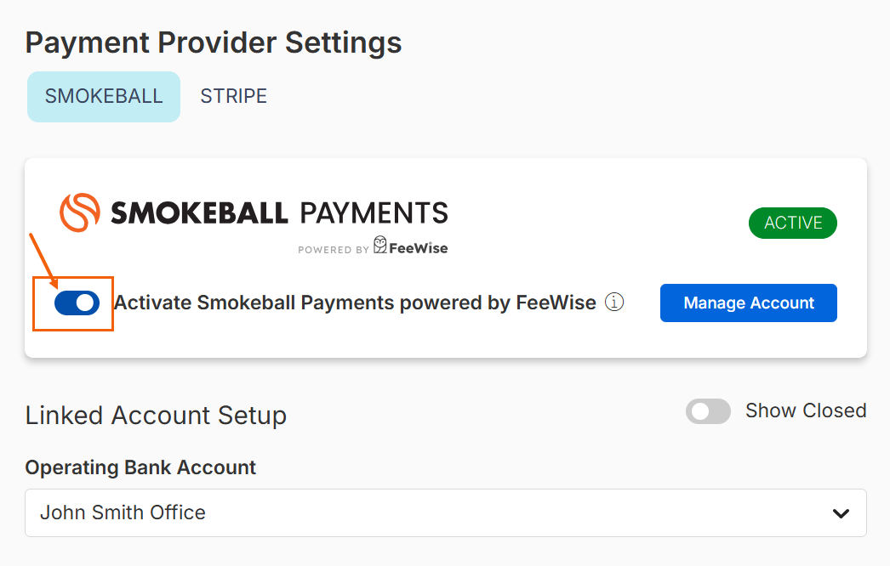
Task: Open the Operating Bank Account dropdown
Action: coord(446,512)
